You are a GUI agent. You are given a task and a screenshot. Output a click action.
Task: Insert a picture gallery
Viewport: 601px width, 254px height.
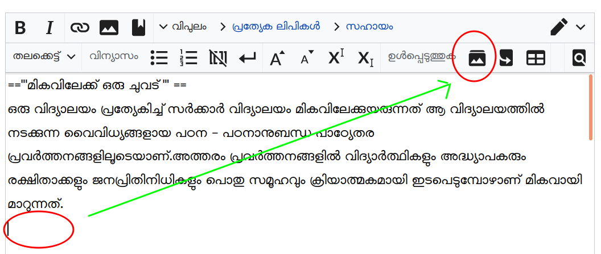[x=477, y=57]
